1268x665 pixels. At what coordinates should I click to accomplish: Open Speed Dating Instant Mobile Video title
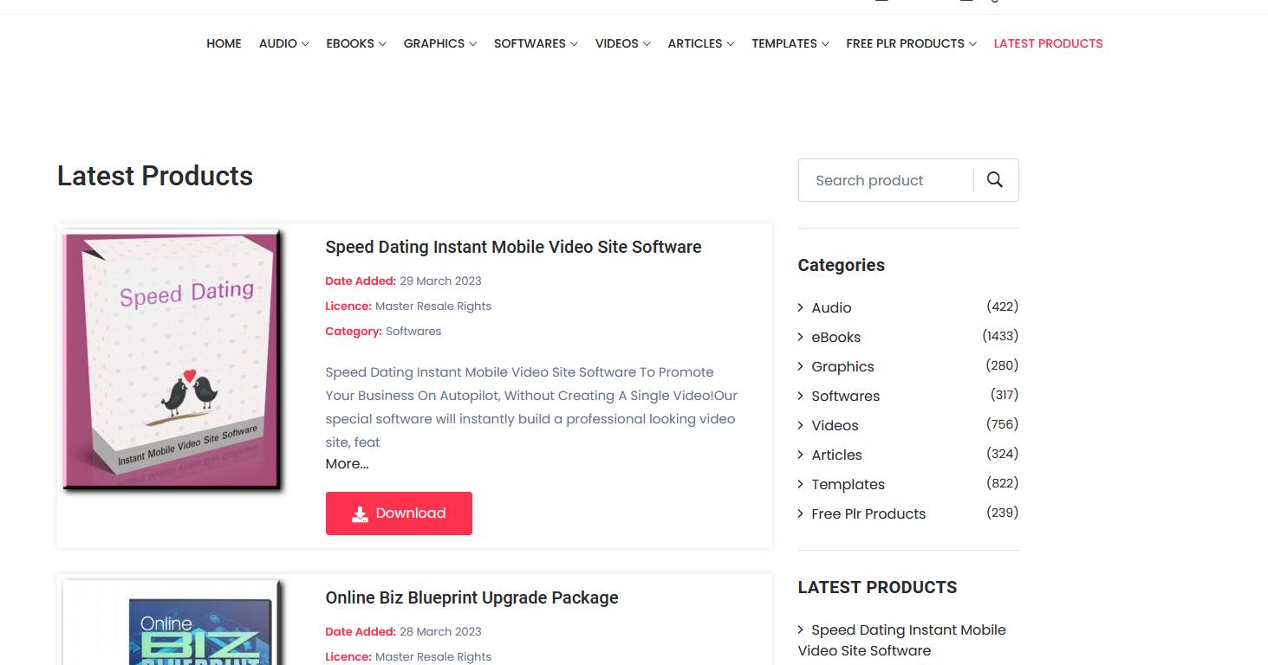(513, 247)
